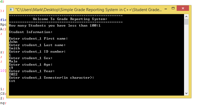Close the Student Grade console window
The height and width of the screenshot is (108, 198).
pyautogui.click(x=183, y=8)
